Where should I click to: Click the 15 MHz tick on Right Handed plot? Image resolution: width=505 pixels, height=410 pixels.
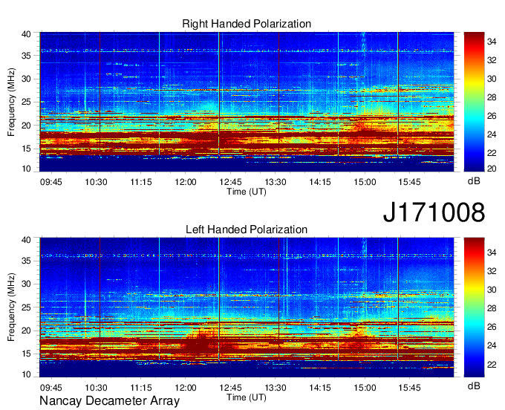tap(26, 149)
